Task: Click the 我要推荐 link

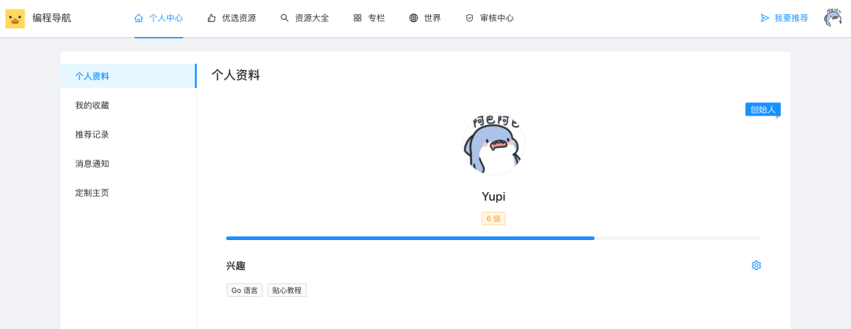Action: point(791,18)
